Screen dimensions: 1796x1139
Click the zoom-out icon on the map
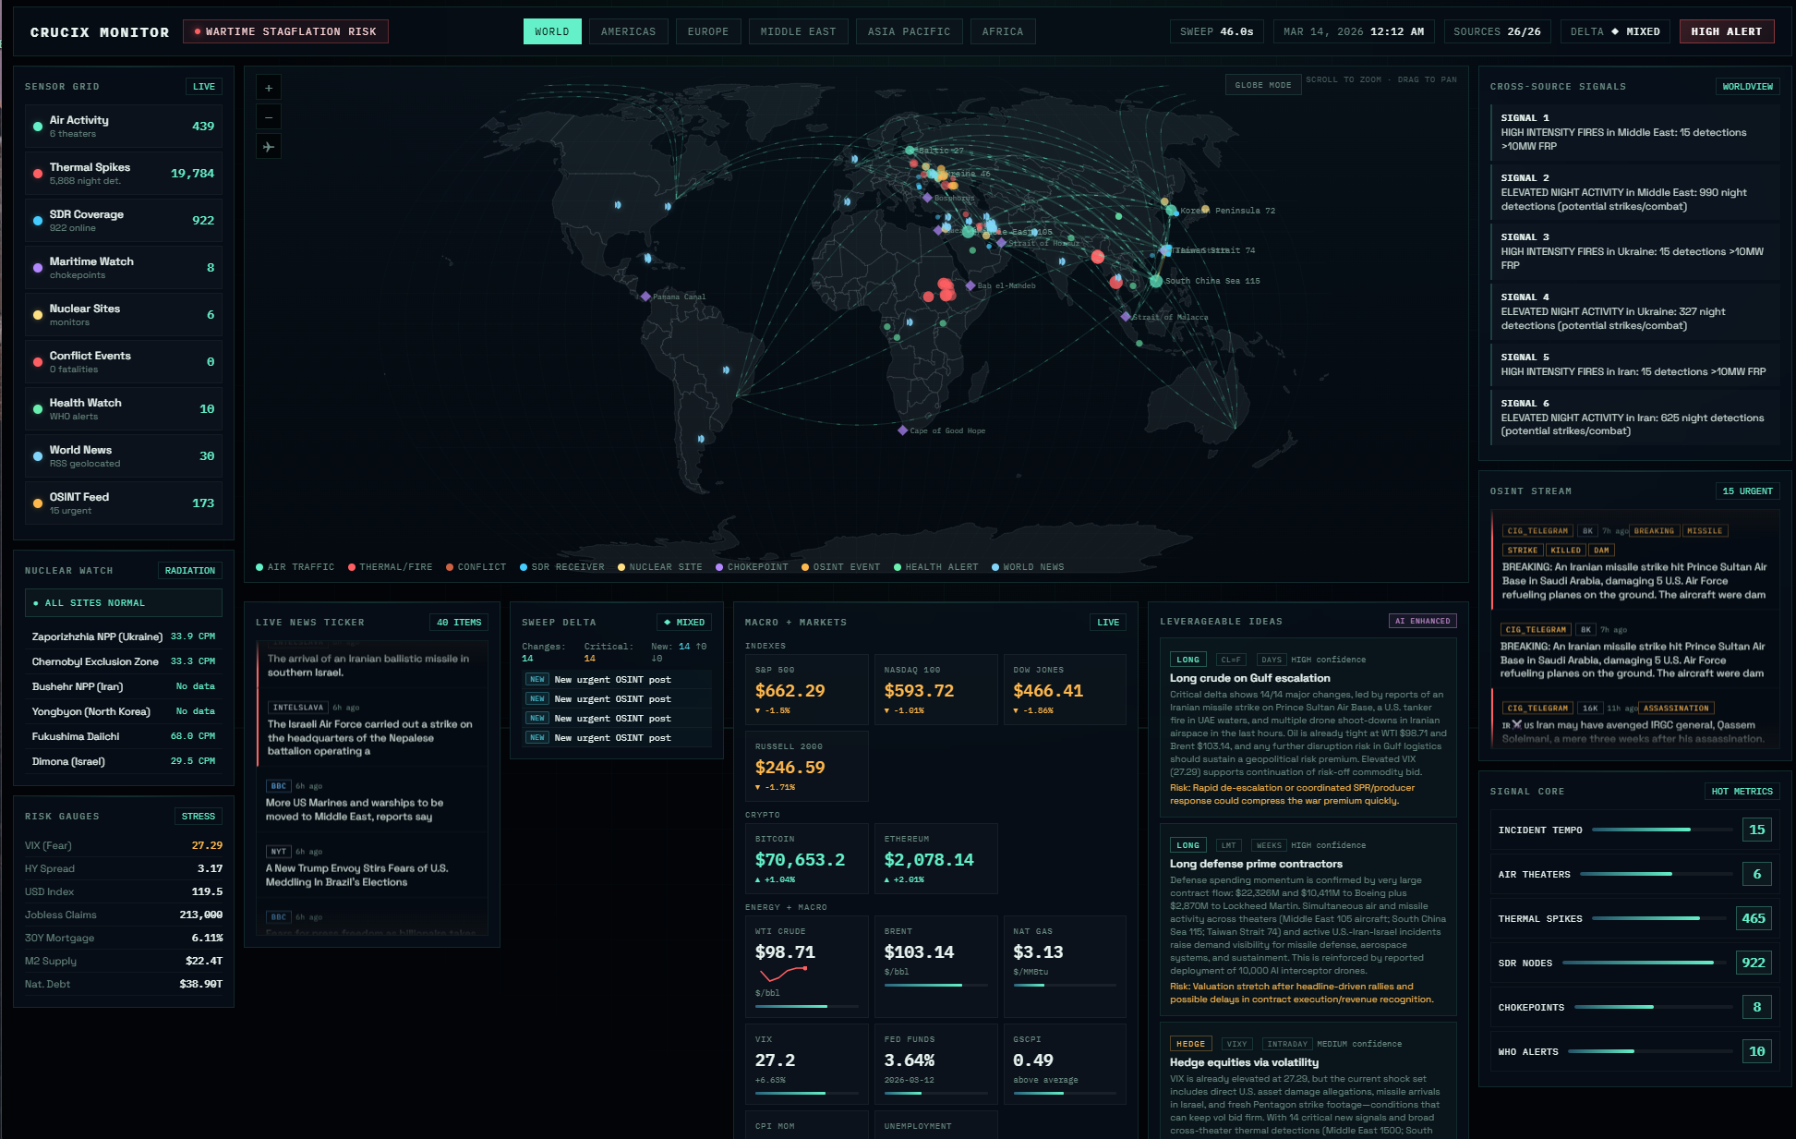tap(268, 116)
